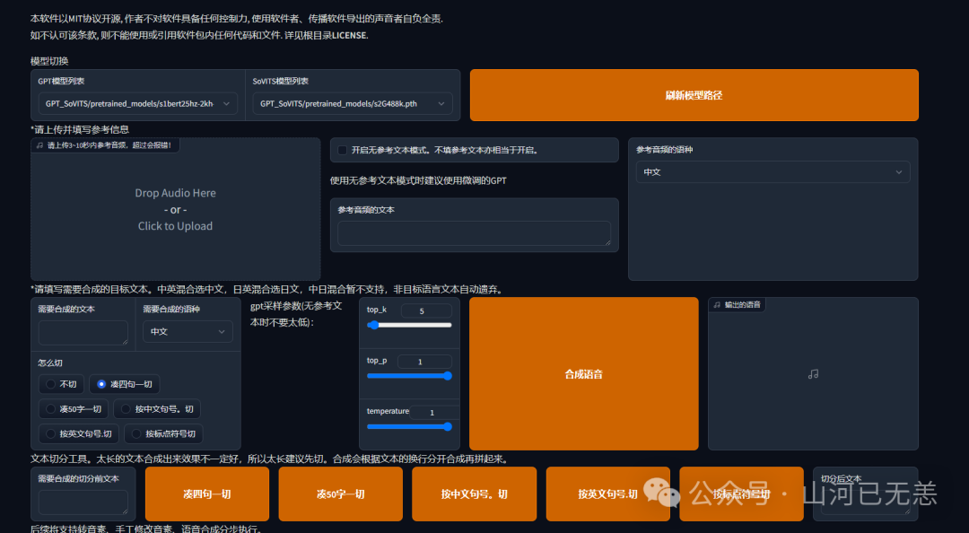Click the 凑四句一切 split tool button
Viewport: 969px width, 533px height.
tap(205, 494)
